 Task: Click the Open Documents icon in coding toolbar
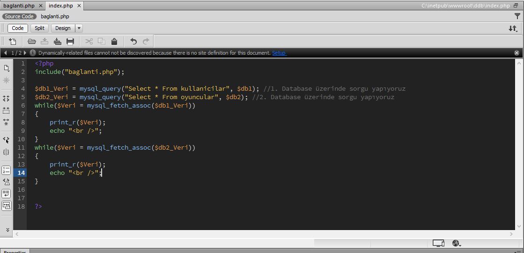pyautogui.click(x=7, y=68)
